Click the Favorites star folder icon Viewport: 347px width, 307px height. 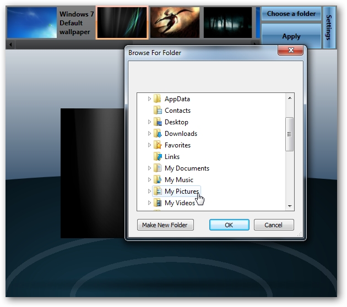pos(158,145)
